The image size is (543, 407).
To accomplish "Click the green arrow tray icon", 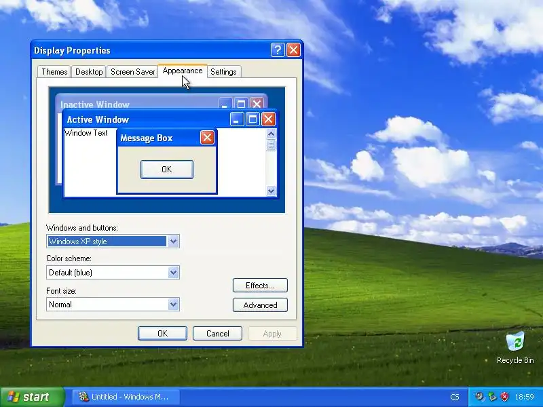I will (492, 397).
